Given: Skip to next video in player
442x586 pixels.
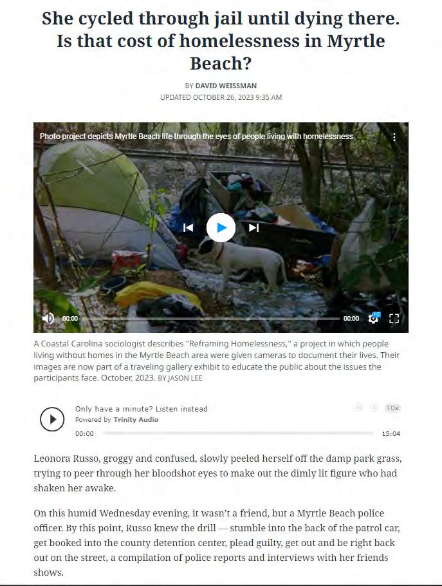Looking at the screenshot, I should tap(254, 227).
